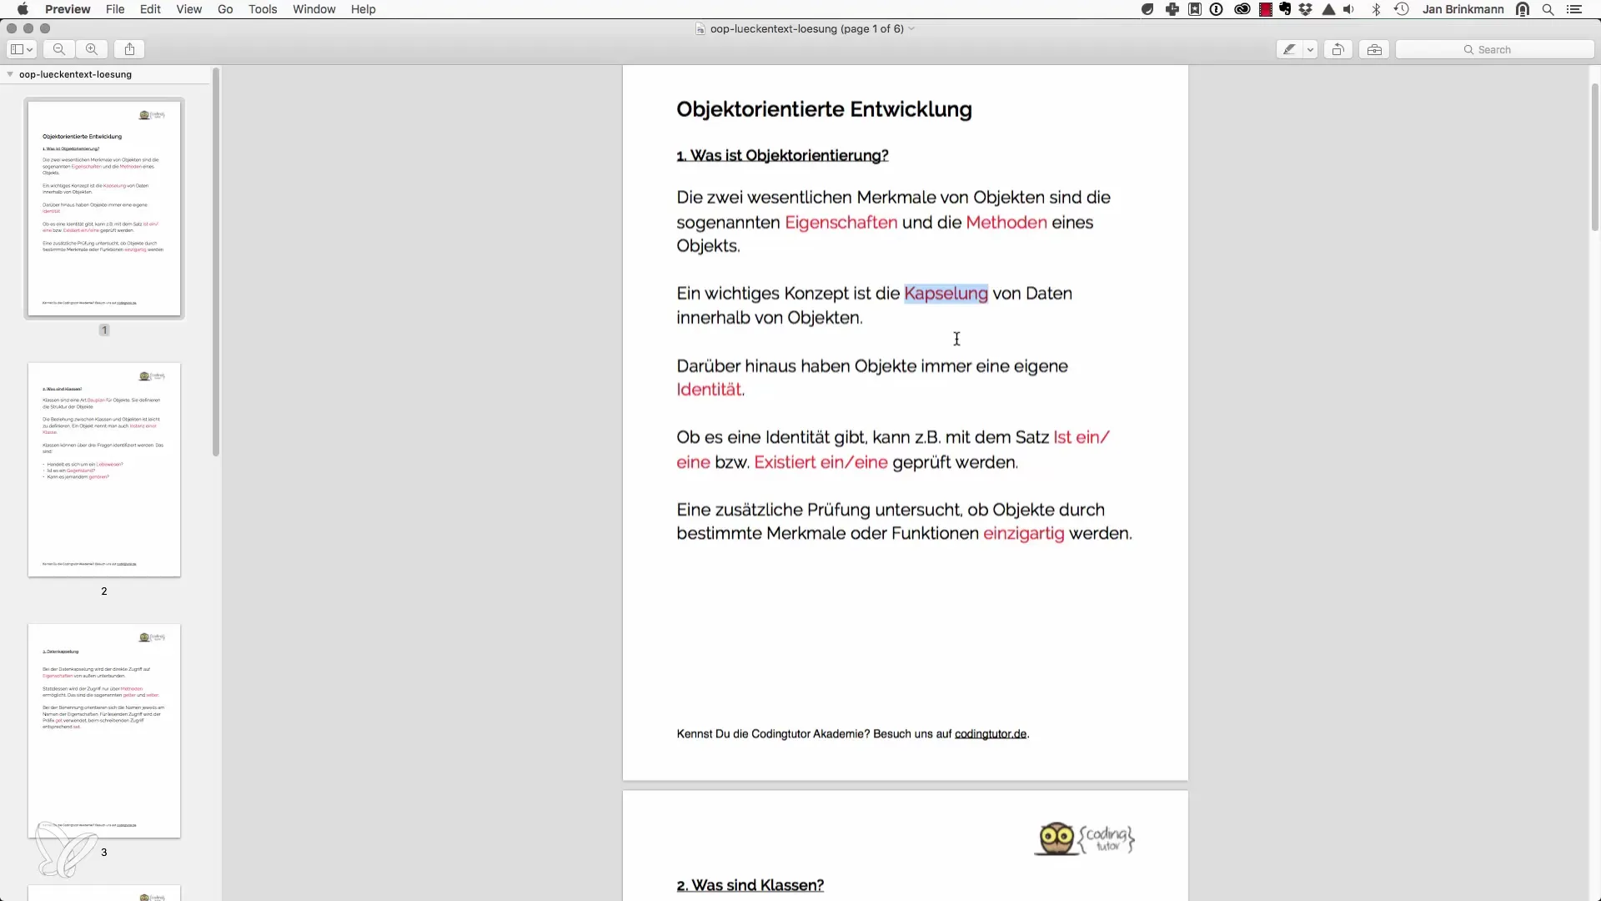Click the document vertical scrollbar
The image size is (1601, 901).
1594,157
